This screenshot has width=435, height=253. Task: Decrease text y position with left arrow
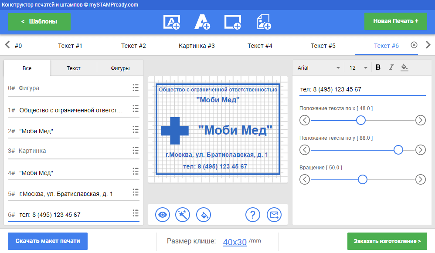pos(305,150)
